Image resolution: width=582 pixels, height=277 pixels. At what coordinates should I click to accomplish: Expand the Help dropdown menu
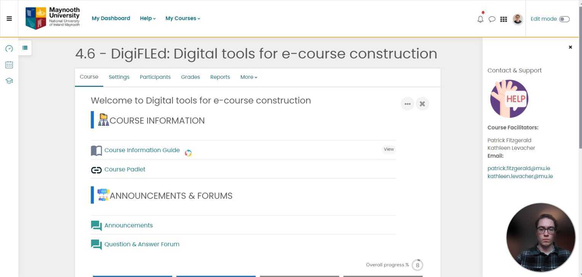(148, 18)
